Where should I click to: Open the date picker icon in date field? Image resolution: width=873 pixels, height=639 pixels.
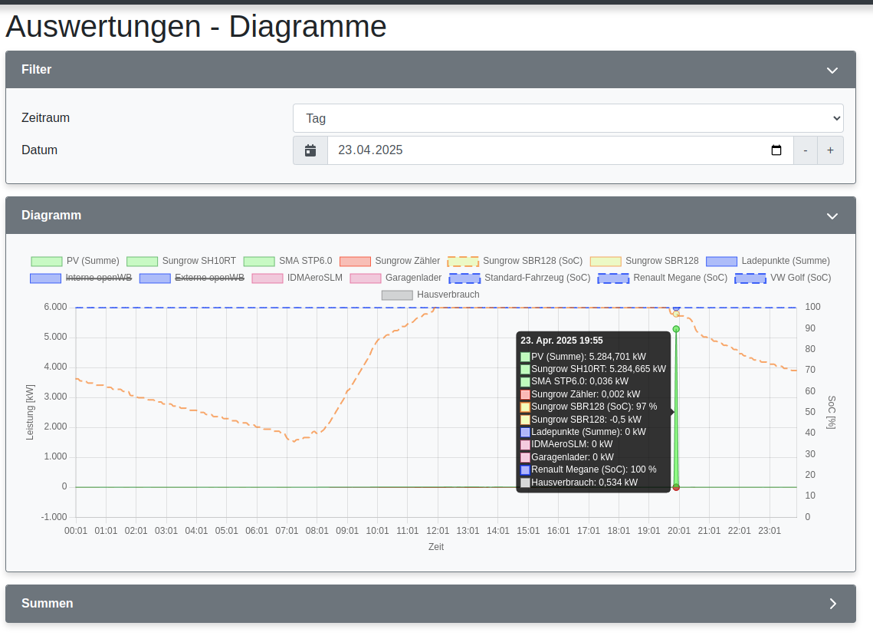(x=776, y=150)
